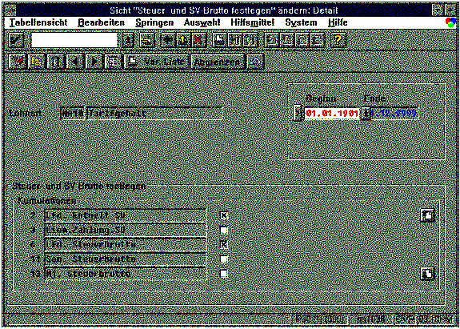Click the print icon in top toolbar
This screenshot has height=329, width=460.
(219, 40)
